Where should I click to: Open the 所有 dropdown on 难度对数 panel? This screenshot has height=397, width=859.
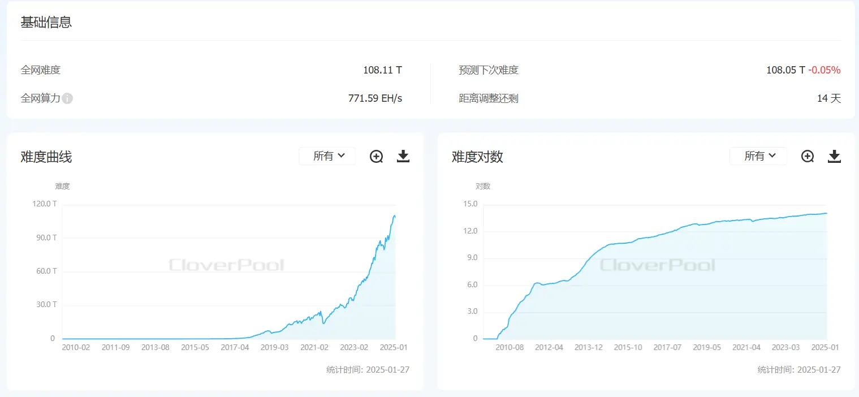758,156
